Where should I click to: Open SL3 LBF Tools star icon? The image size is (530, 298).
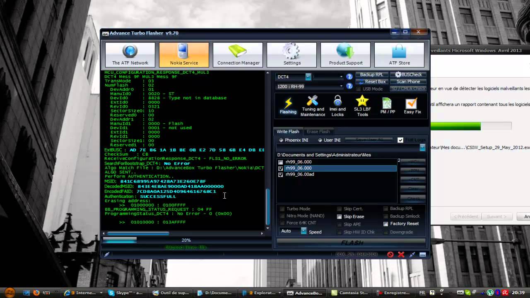click(x=362, y=106)
